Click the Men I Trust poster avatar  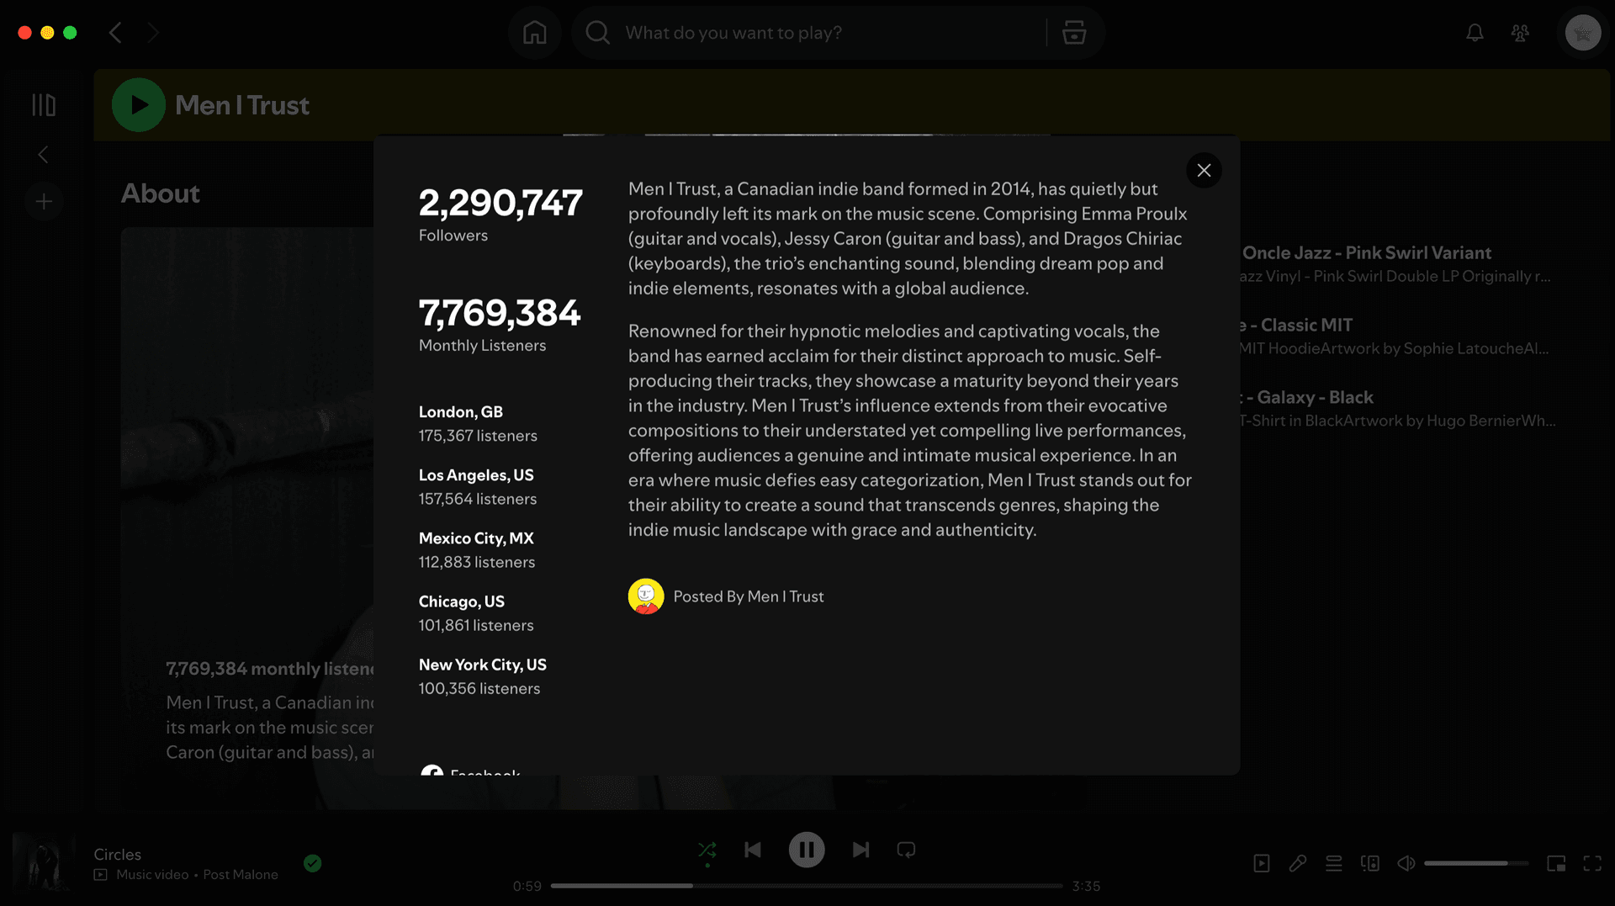click(x=646, y=596)
